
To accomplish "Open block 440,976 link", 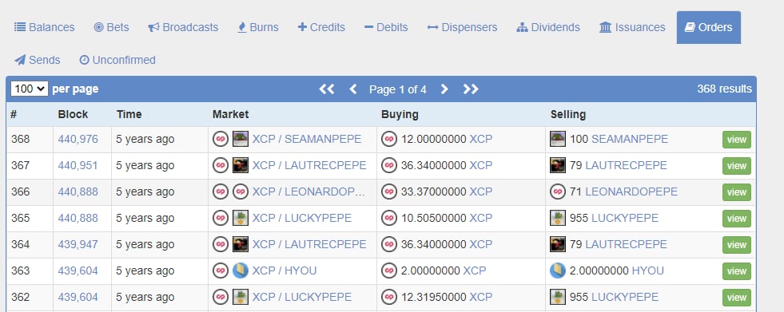I will pos(78,139).
